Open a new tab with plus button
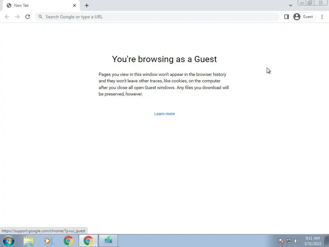The height and width of the screenshot is (247, 329). 87,5
